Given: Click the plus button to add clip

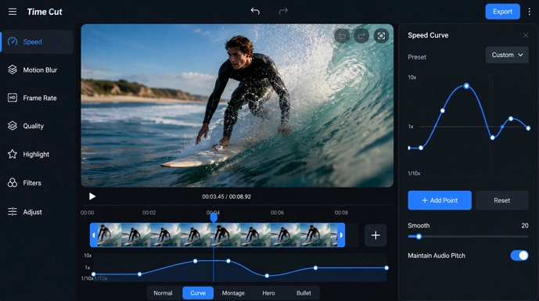Looking at the screenshot, I should point(376,235).
